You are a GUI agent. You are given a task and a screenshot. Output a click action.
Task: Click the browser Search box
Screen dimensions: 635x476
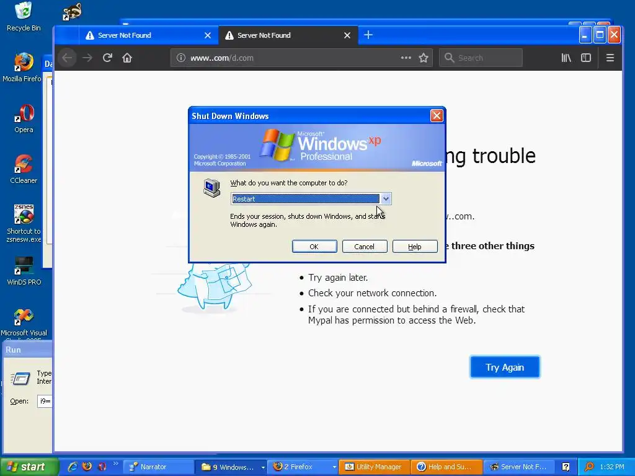(x=481, y=58)
